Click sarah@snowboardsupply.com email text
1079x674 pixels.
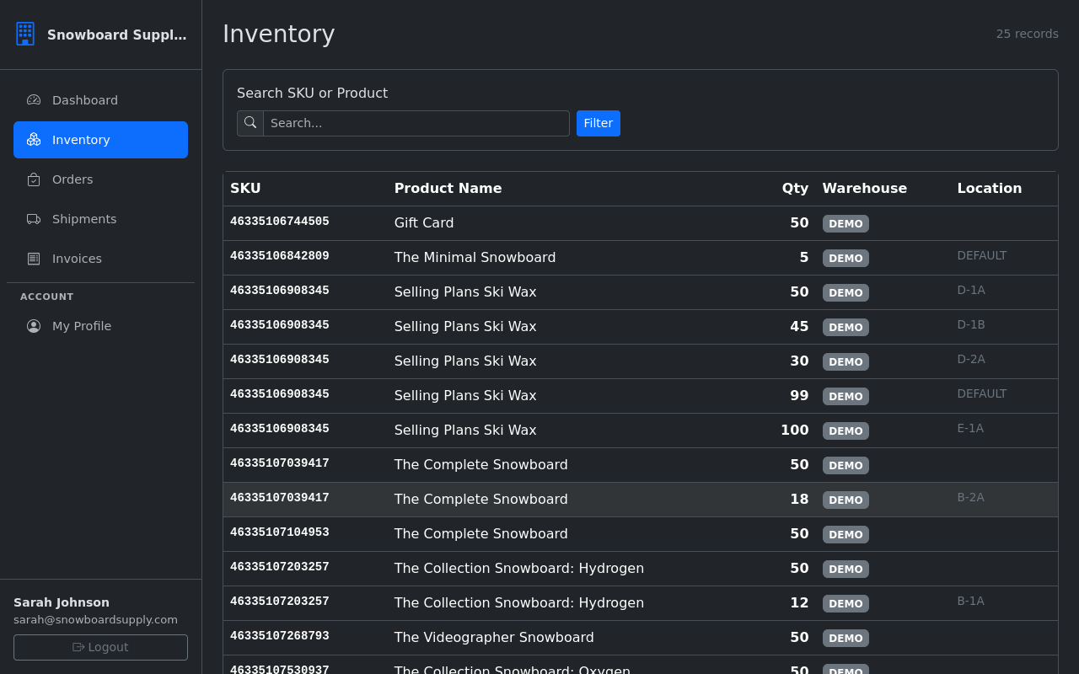pos(95,619)
